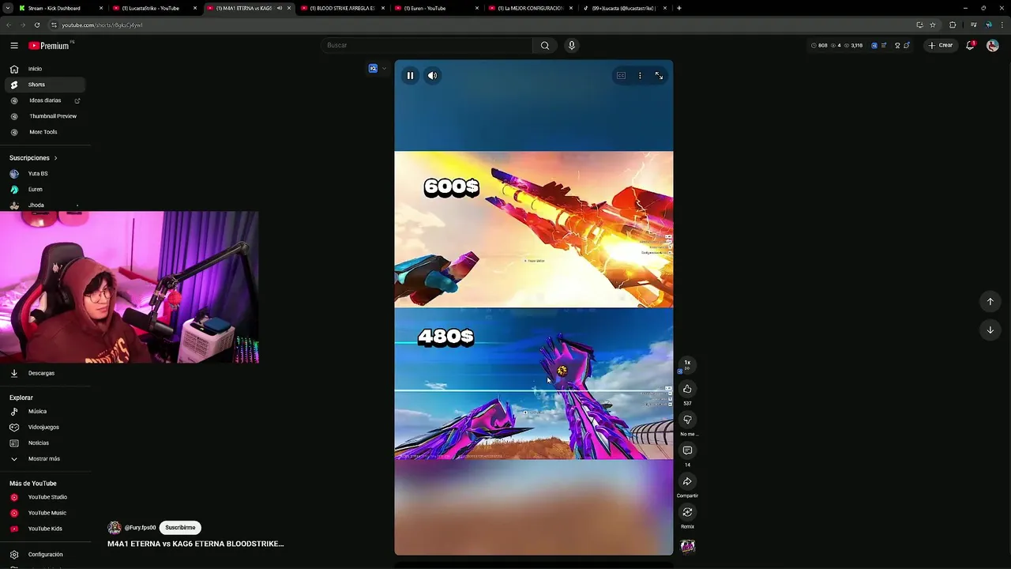Open Videojuegos in Explorar section
The width and height of the screenshot is (1011, 569).
tap(45, 428)
